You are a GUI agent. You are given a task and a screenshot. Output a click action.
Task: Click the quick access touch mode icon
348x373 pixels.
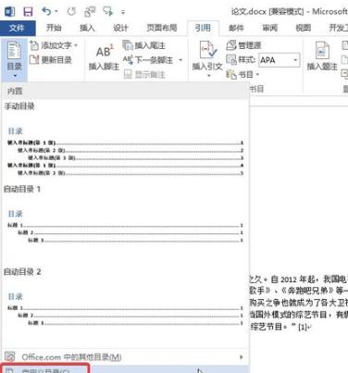point(90,12)
